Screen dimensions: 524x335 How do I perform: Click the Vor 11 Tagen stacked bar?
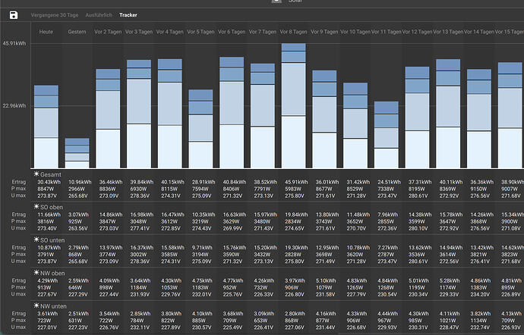coord(387,135)
